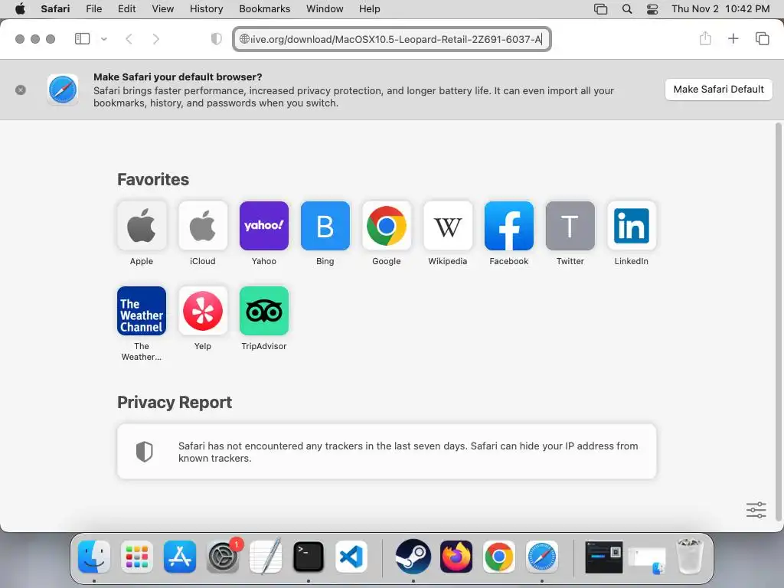Open the History menu
784x588 pixels.
(206, 9)
